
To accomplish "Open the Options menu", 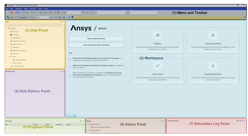I will tap(33, 9).
